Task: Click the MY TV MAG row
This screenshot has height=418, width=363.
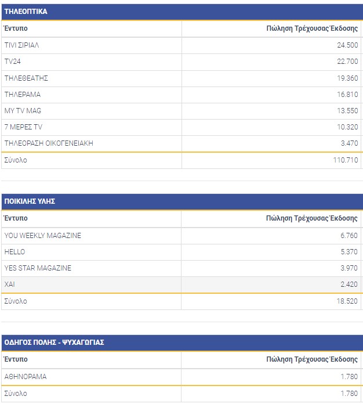Action: coord(23,110)
